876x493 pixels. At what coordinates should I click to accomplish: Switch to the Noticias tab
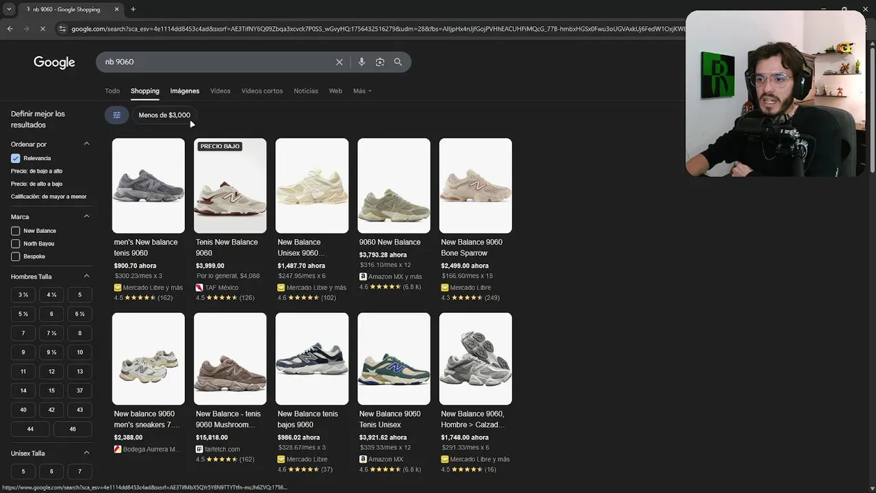click(x=306, y=91)
